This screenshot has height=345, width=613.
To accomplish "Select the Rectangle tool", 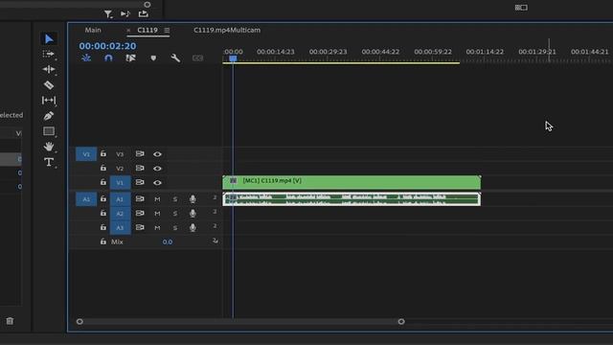I will [49, 131].
